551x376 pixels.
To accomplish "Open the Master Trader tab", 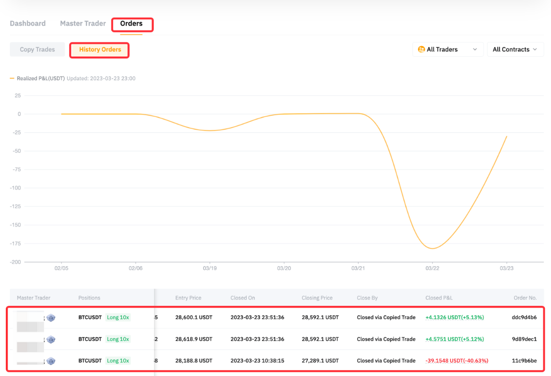I will tap(83, 23).
